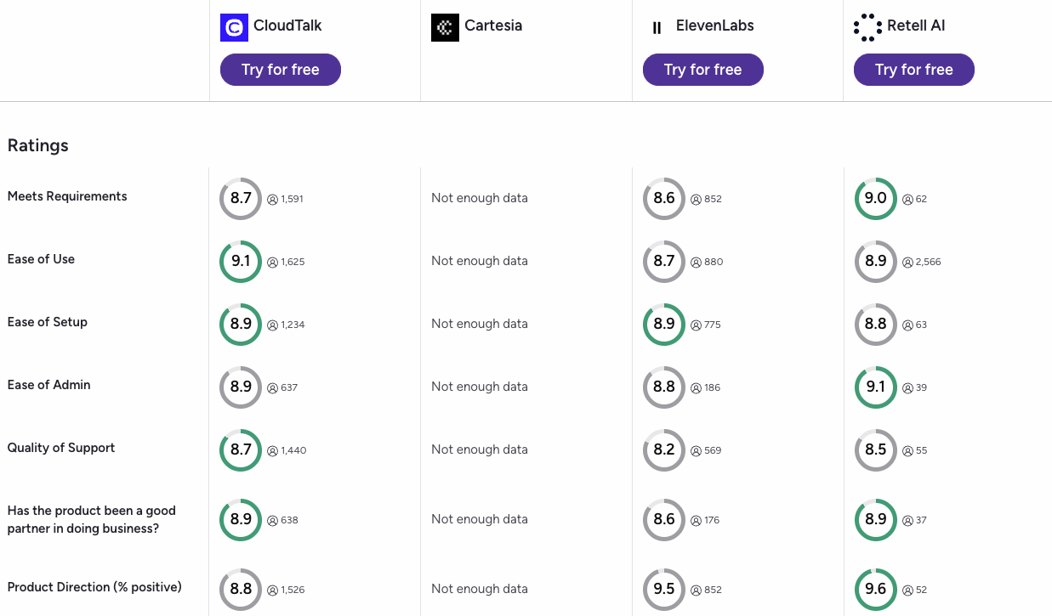
Task: Click CloudTalk's 9.1 Ease of Use rating ring
Action: click(241, 262)
